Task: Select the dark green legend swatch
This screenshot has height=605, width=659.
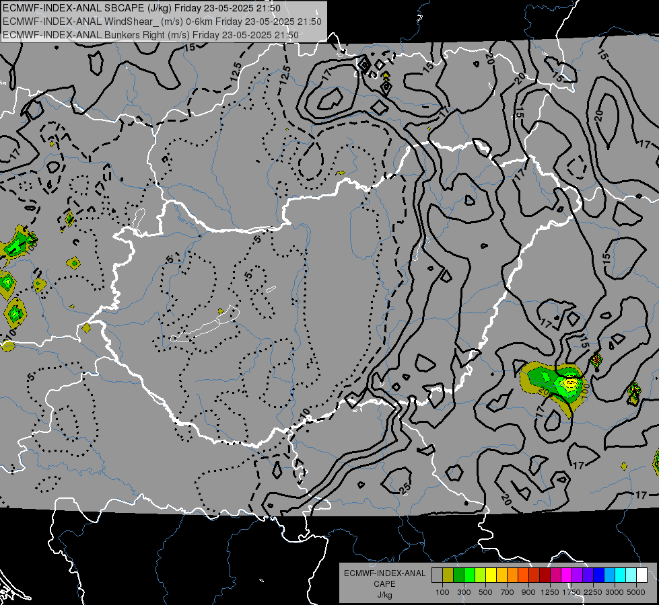Action: click(459, 575)
